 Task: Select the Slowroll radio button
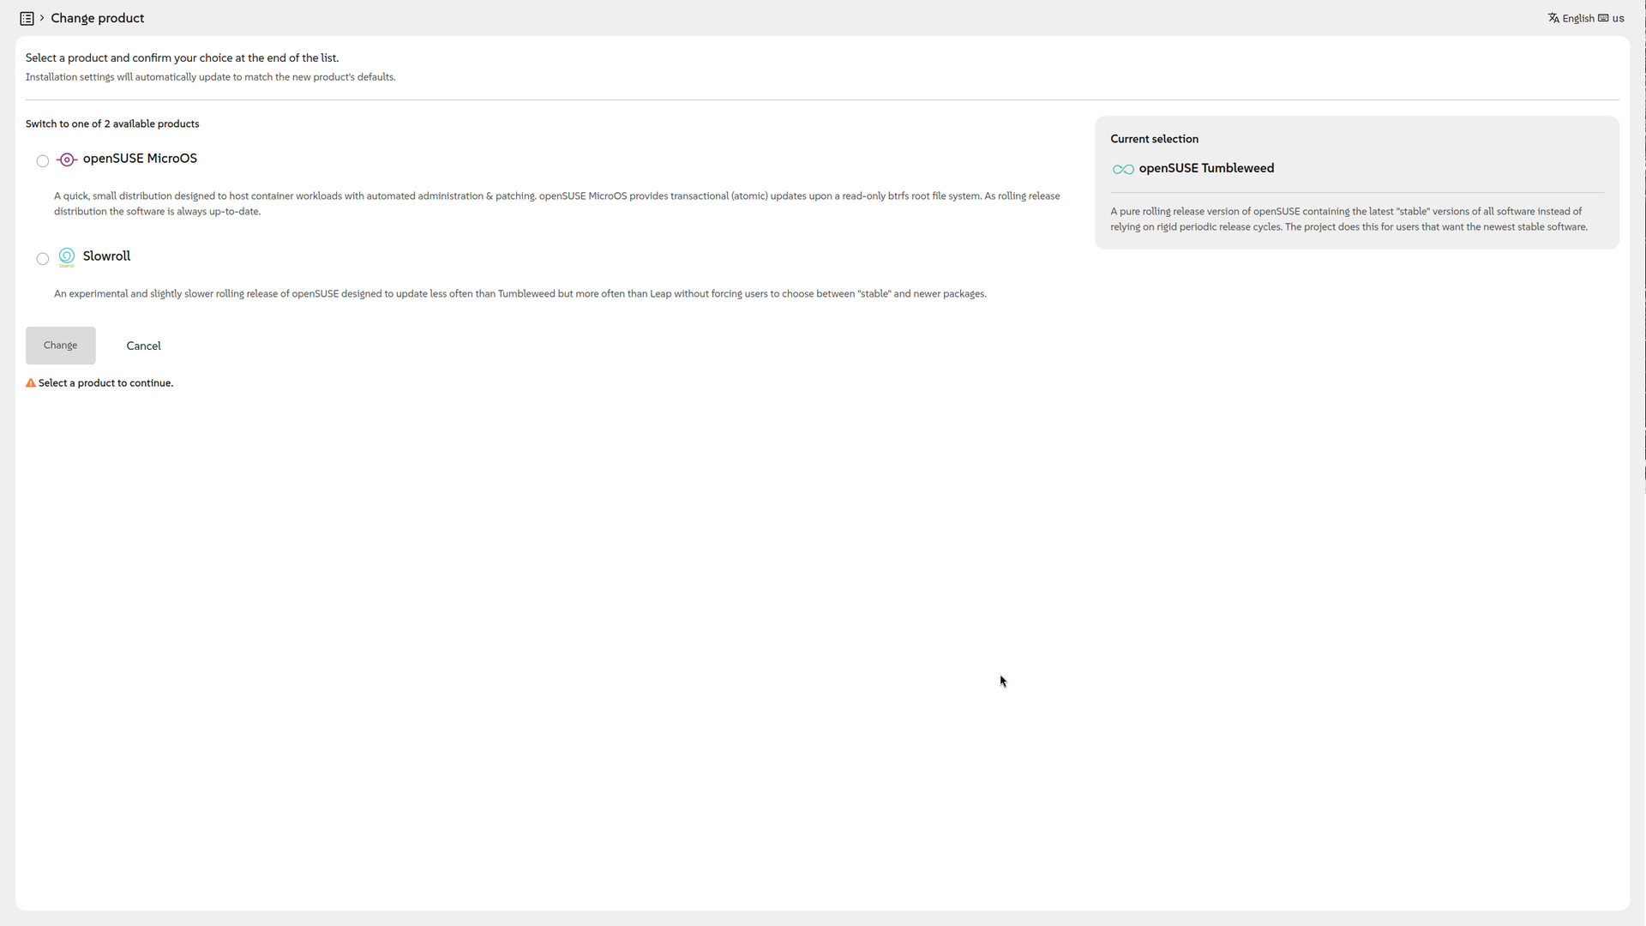43,259
